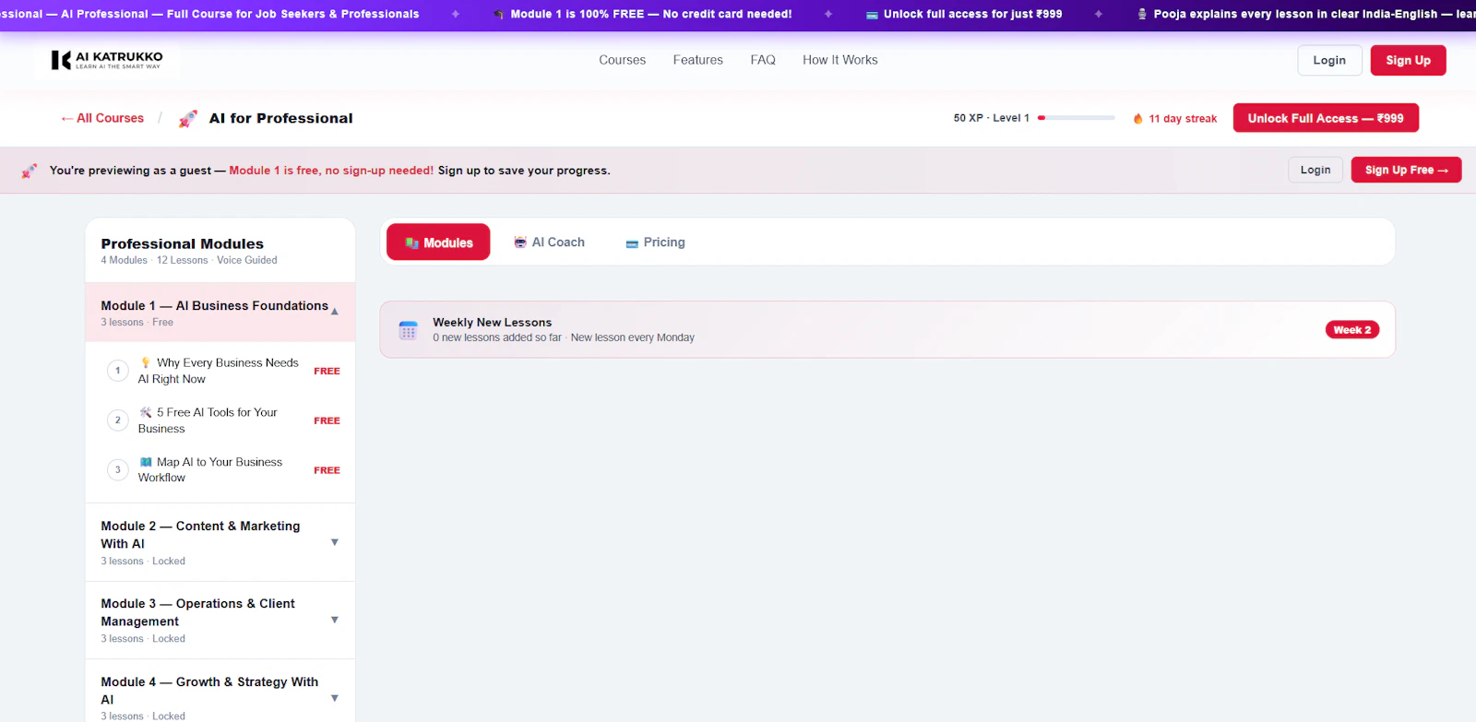Click the Weekly New Lessons heading
The image size is (1476, 722).
pos(492,322)
